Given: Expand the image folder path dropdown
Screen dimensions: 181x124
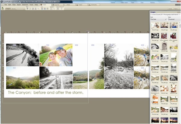Looking at the screenshot, I should [x=180, y=15].
